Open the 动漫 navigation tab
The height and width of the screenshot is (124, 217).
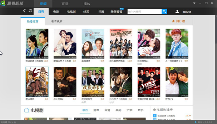coord(101,11)
